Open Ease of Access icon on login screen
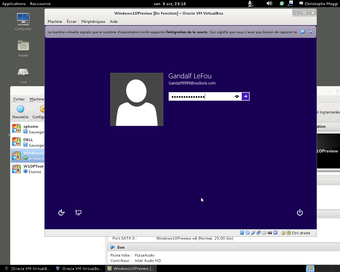The image size is (340, 272). point(61,212)
